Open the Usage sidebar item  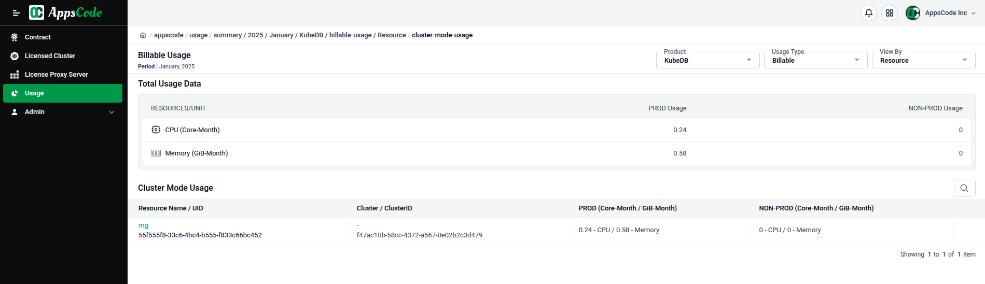click(x=34, y=93)
